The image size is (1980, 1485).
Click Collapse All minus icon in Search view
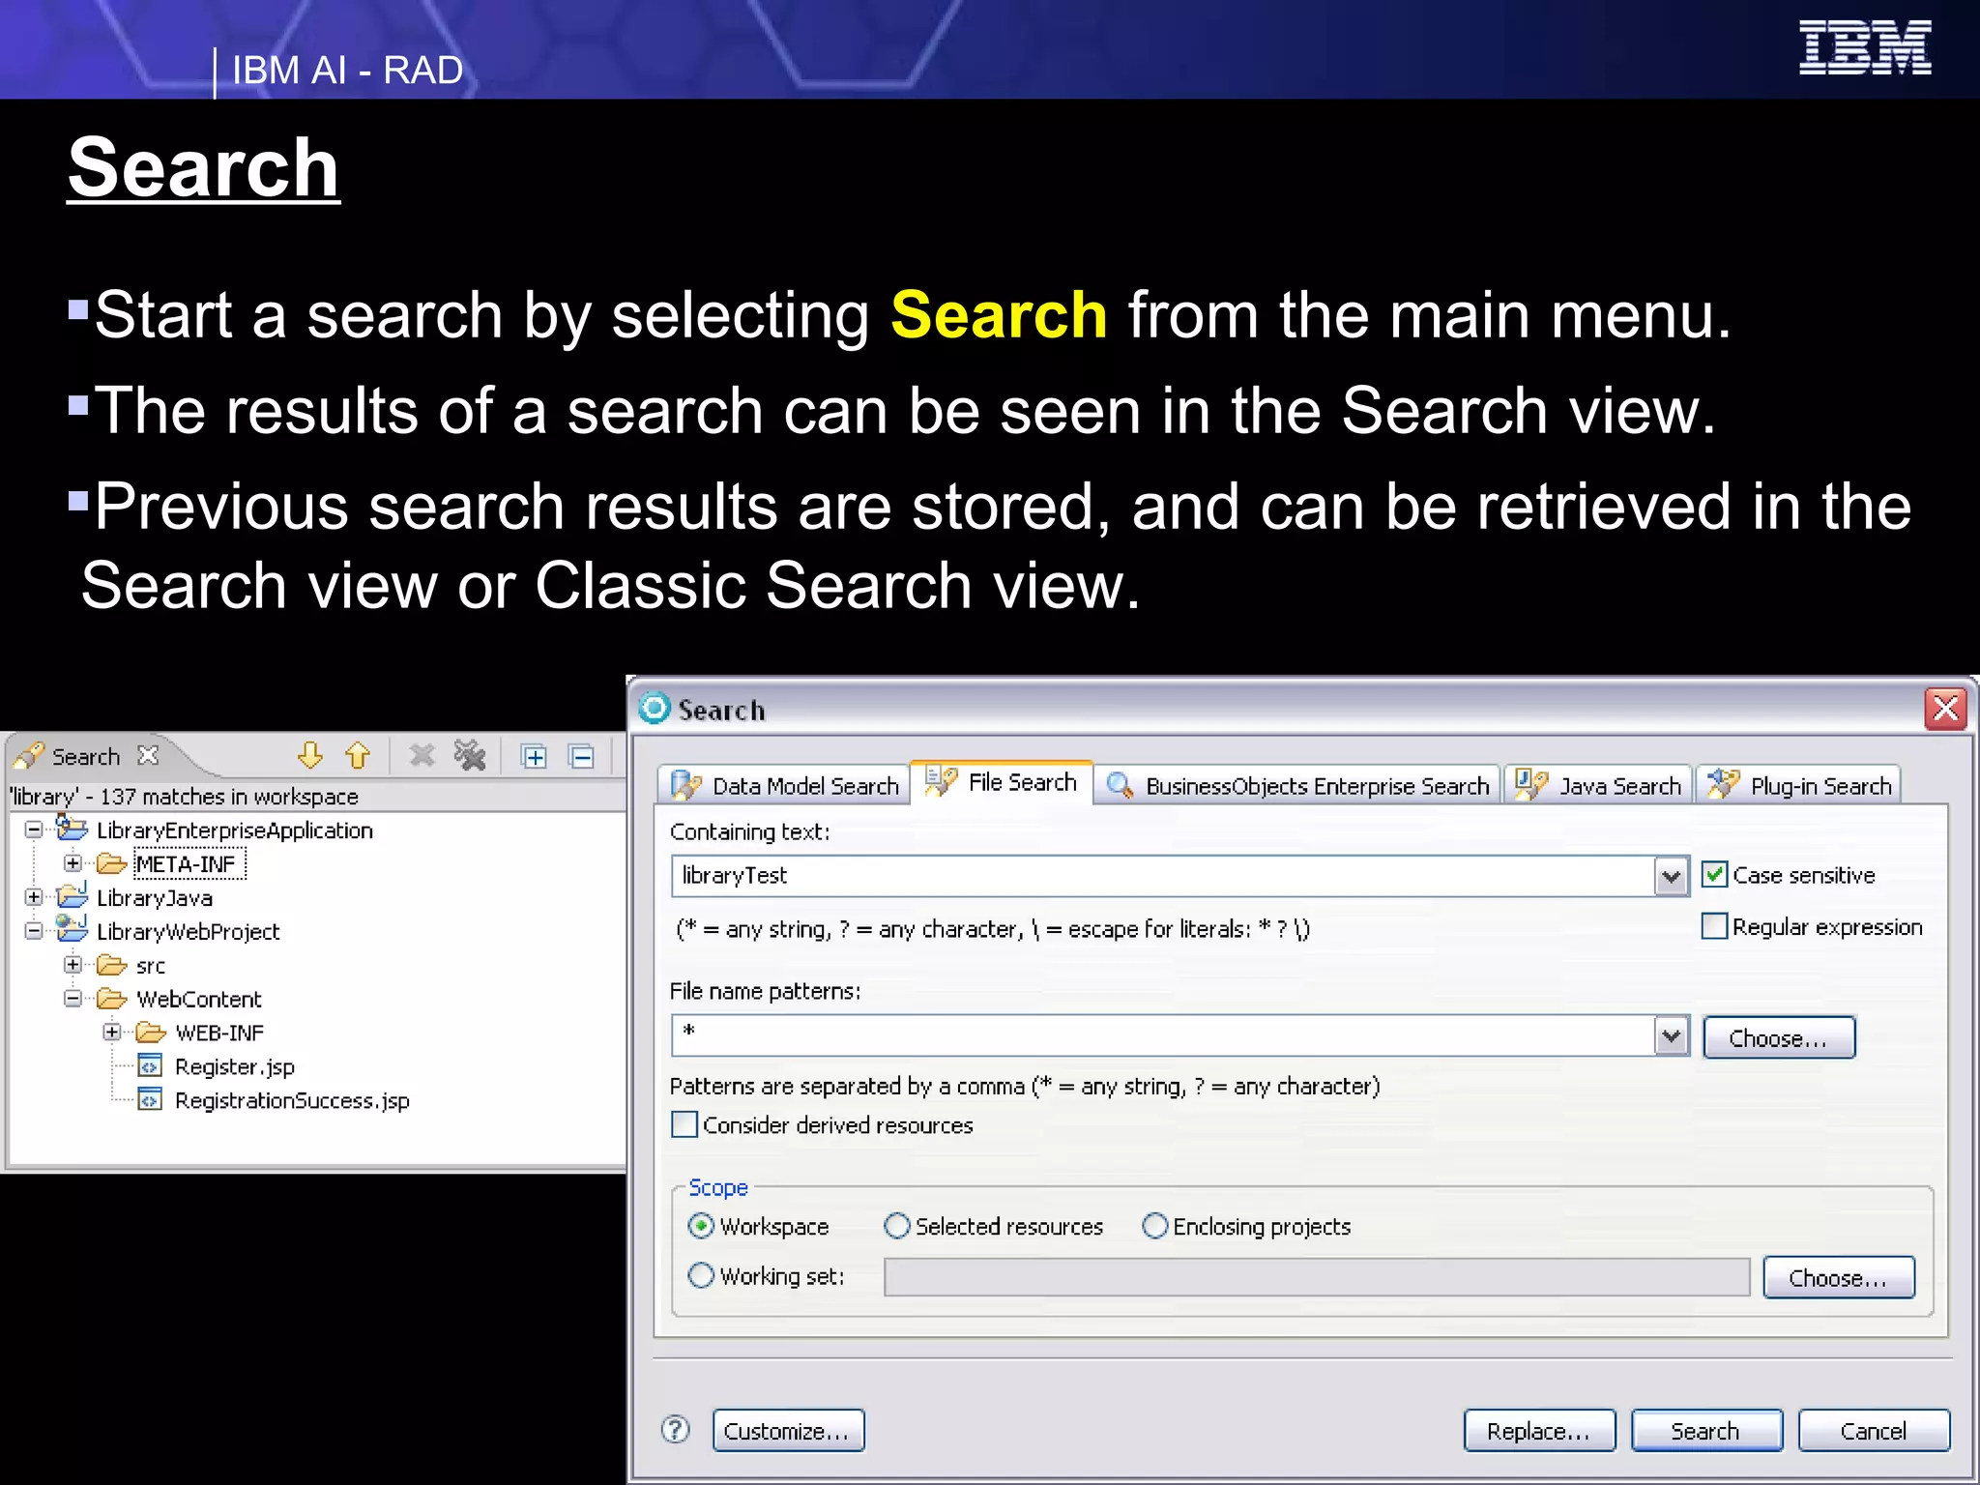click(582, 756)
